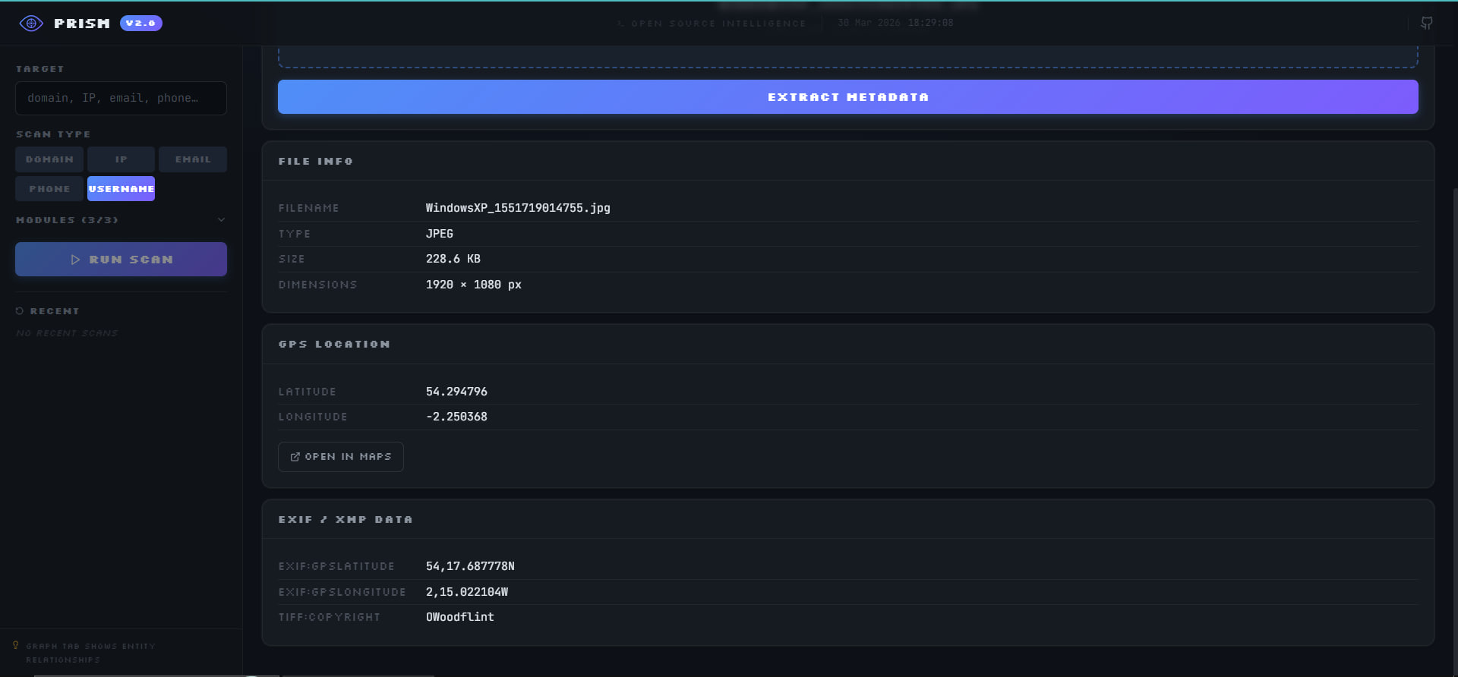Click the recent scans clock icon
This screenshot has width=1458, height=677.
pos(20,311)
